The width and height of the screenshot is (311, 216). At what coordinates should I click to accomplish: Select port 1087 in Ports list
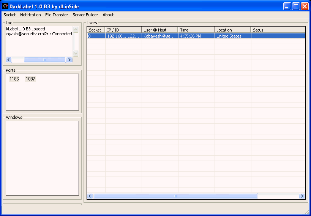tap(30, 79)
